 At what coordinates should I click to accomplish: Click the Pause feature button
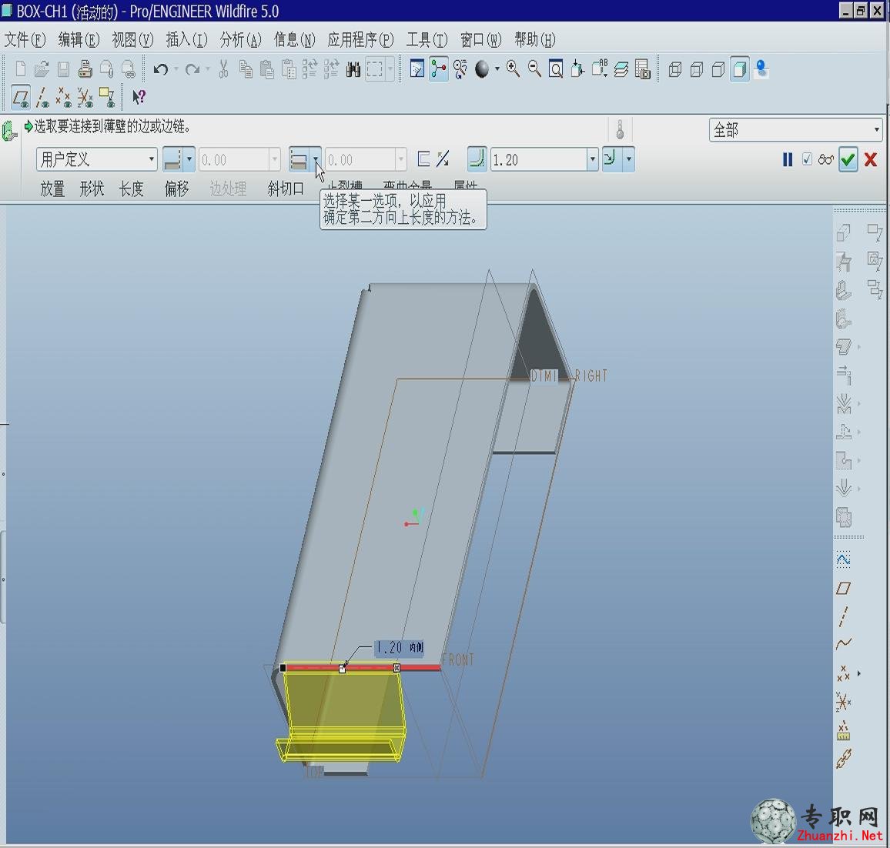pos(788,160)
